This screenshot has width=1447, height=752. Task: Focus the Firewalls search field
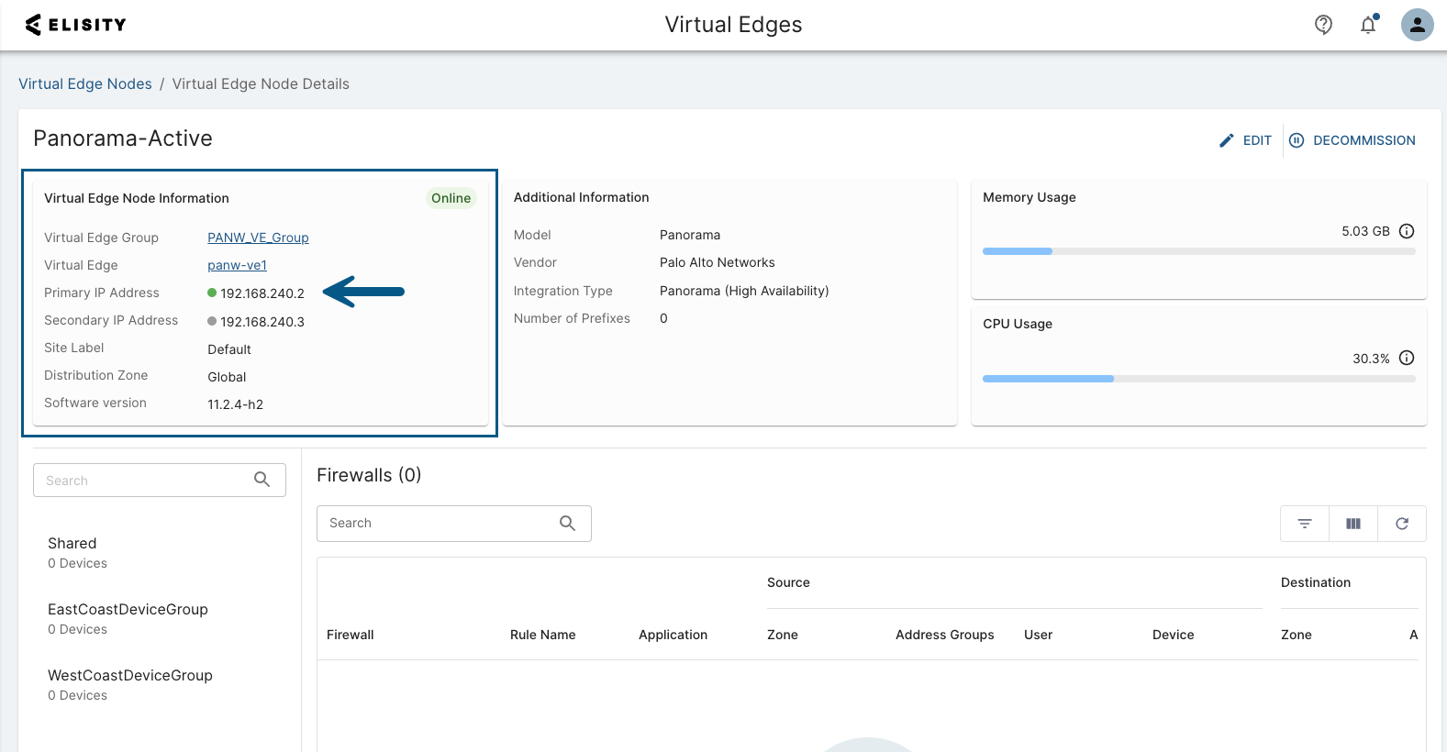454,523
